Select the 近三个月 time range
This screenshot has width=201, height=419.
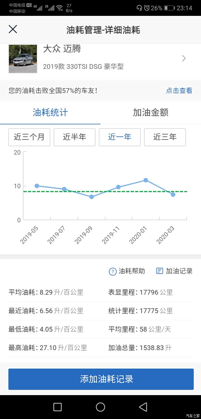29,137
